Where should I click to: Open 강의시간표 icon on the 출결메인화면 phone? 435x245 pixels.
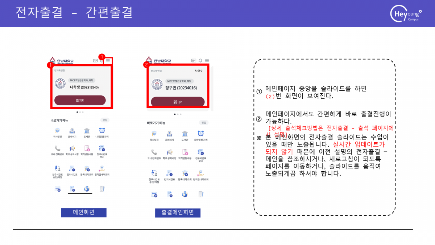(169, 175)
